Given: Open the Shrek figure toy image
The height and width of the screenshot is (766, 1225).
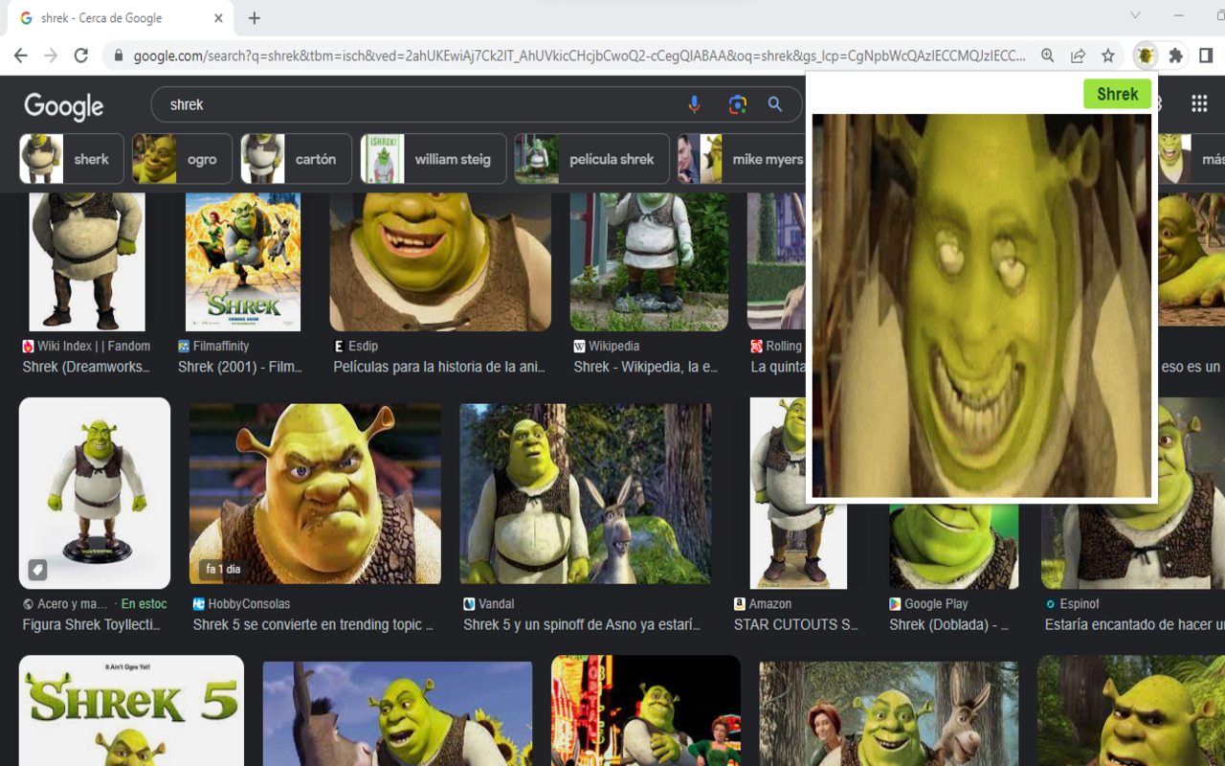Looking at the screenshot, I should [x=95, y=493].
